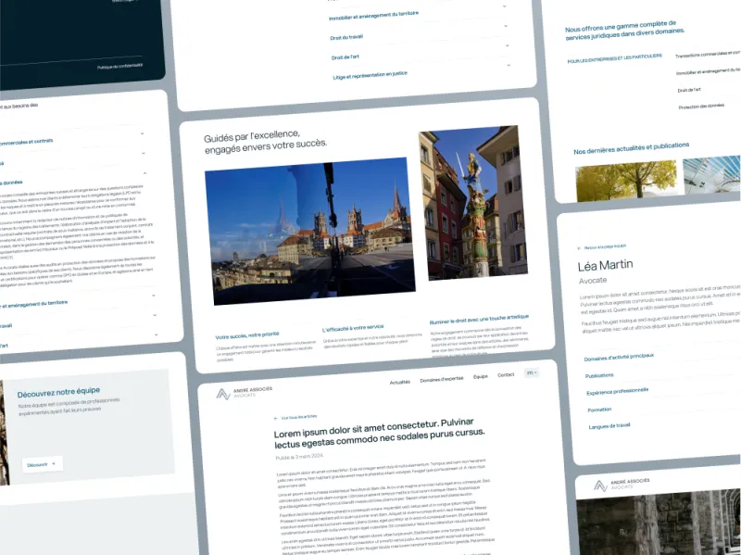Image resolution: width=741 pixels, height=555 pixels.
Task: Open Actualités in the article page navigation
Action: pyautogui.click(x=400, y=382)
